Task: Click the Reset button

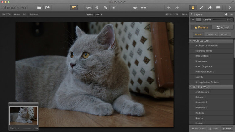Action: coord(227,129)
